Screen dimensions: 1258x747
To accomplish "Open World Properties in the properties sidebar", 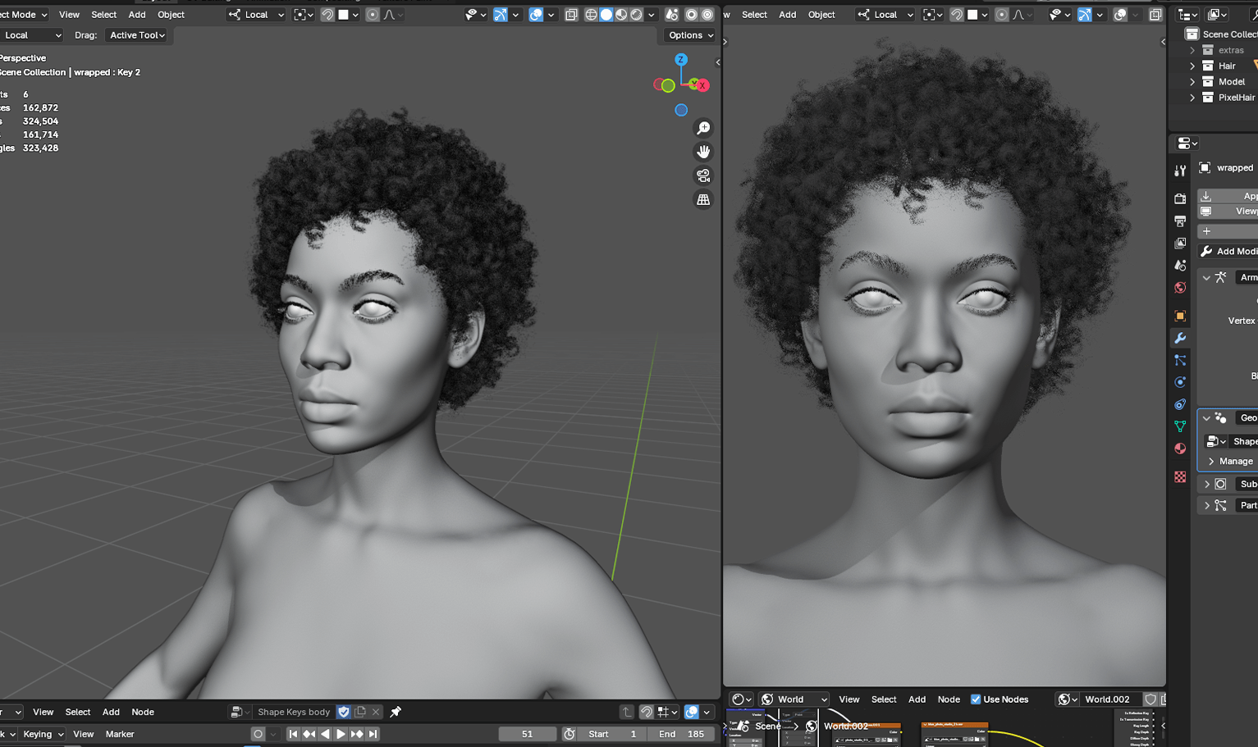I will pyautogui.click(x=1180, y=288).
